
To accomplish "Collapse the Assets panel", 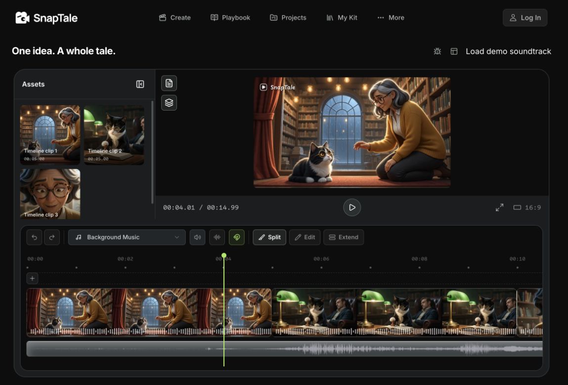I will pos(140,84).
